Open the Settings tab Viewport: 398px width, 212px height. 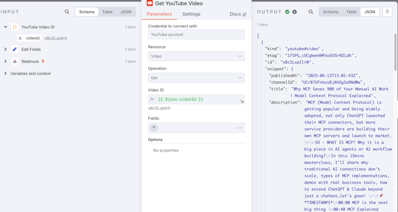[x=191, y=14]
